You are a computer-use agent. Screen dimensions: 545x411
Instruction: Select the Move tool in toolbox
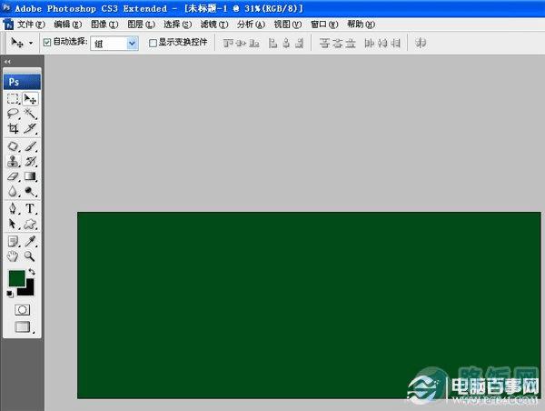point(31,99)
